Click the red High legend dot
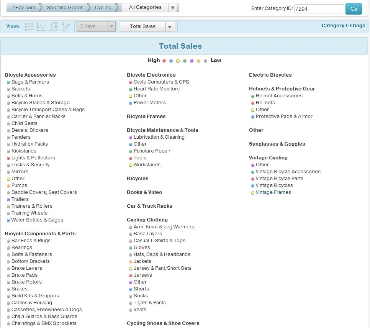 (164, 61)
